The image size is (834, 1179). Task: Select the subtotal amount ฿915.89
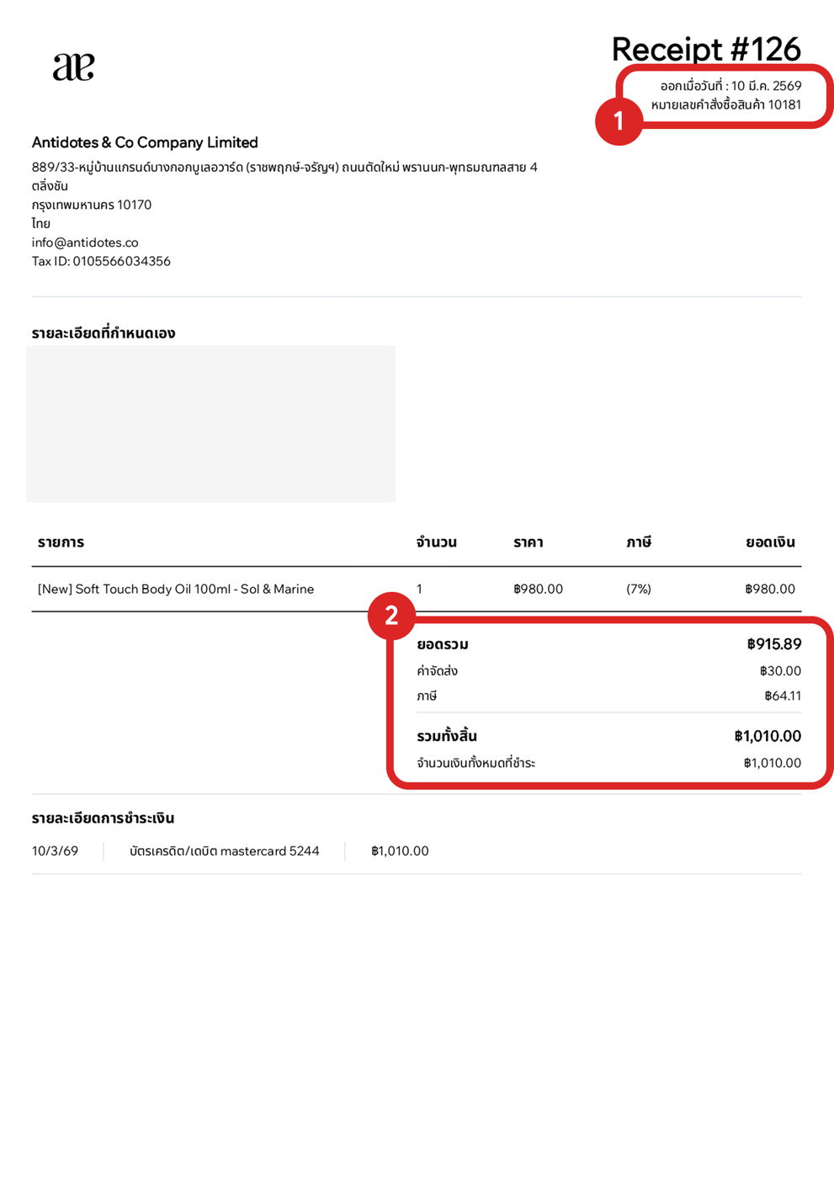(x=774, y=644)
